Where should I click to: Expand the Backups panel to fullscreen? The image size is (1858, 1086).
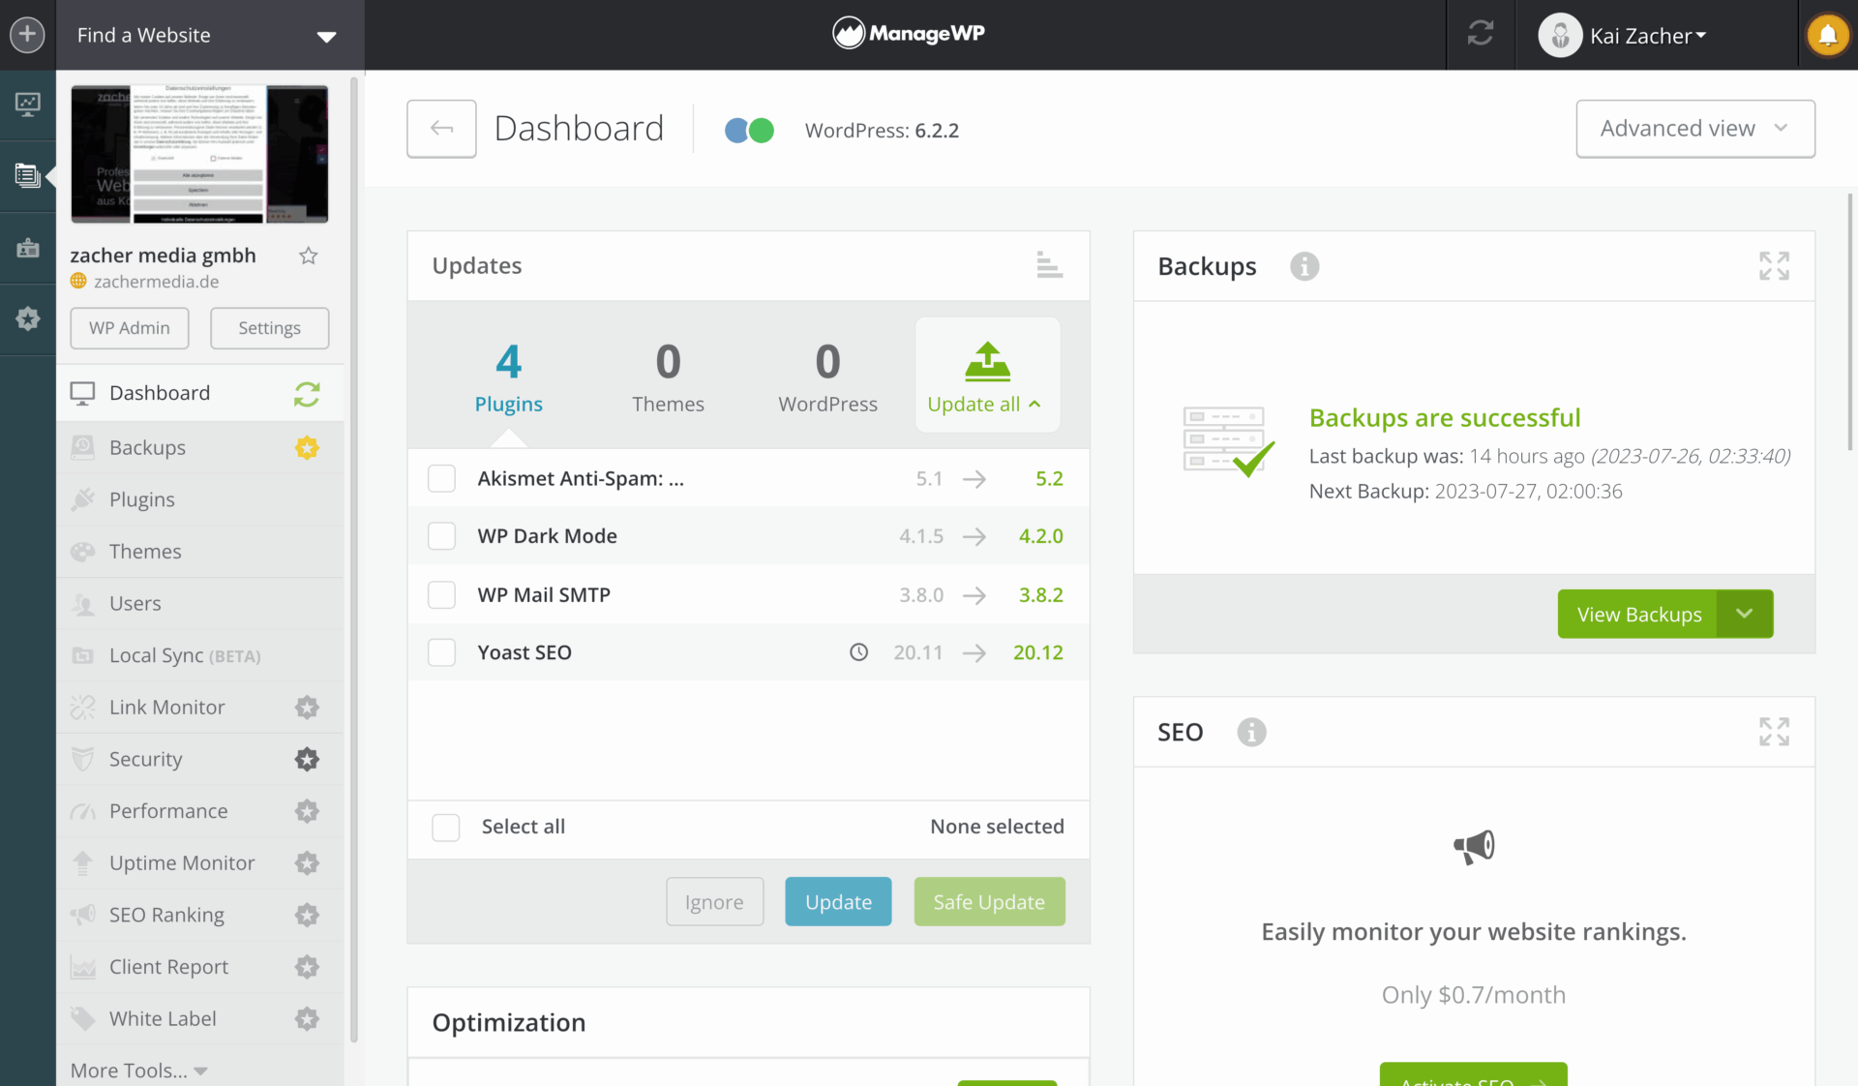pos(1773,265)
